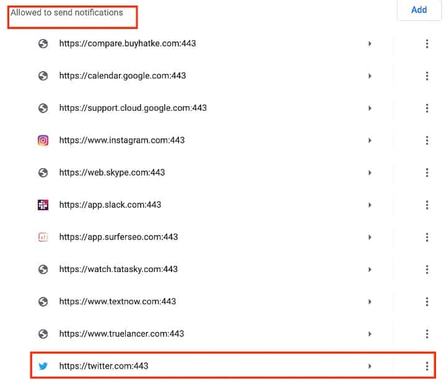446x379 pixels.
Task: Open more actions for twitter.com
Action: (427, 366)
